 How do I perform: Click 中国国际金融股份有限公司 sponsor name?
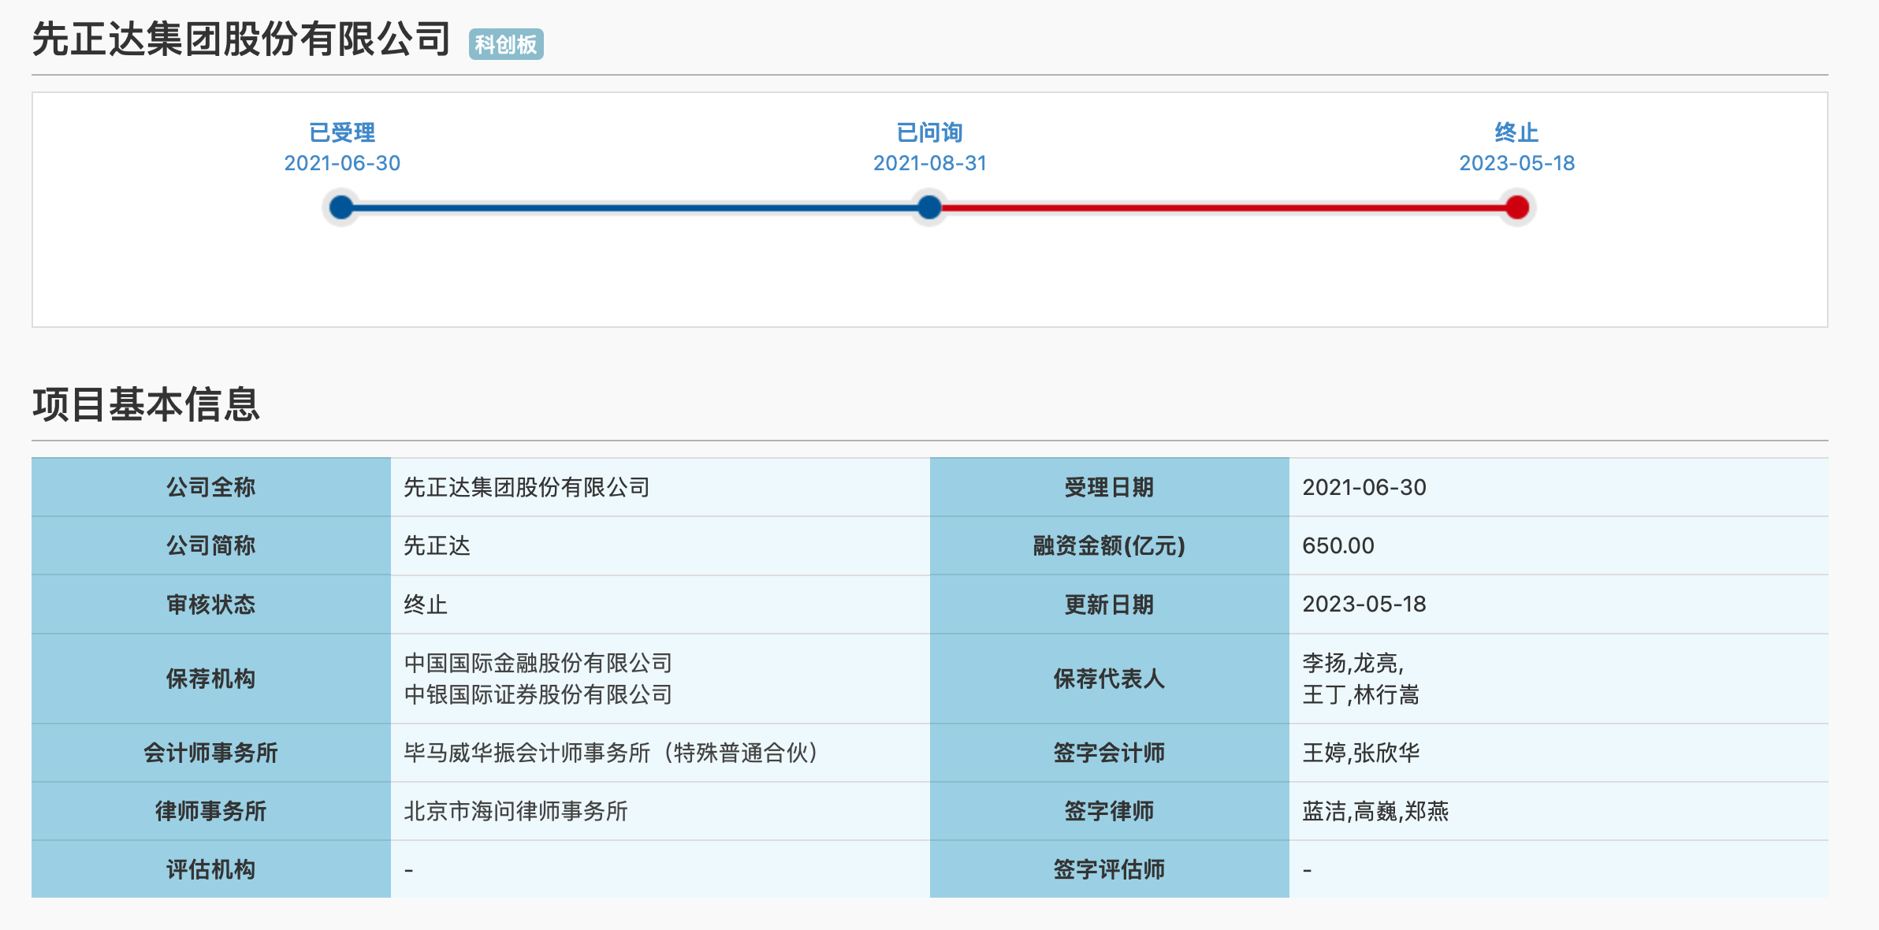coord(538,663)
